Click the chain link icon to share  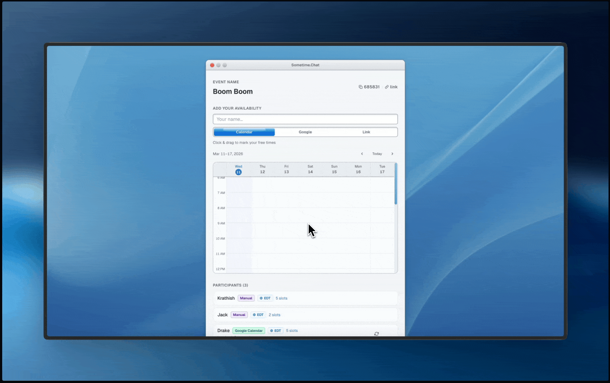pyautogui.click(x=387, y=87)
